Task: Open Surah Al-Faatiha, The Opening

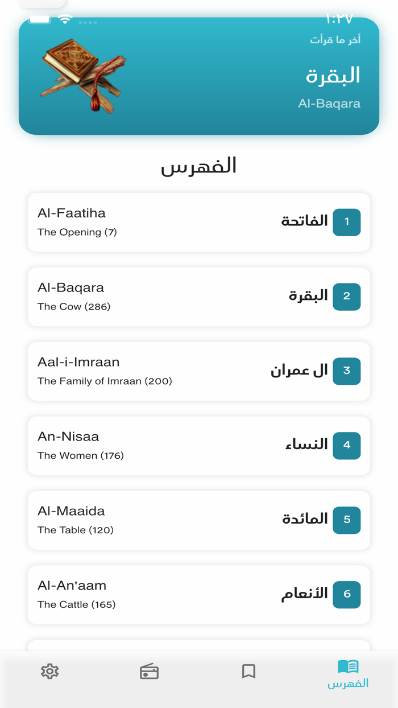Action: tap(198, 222)
